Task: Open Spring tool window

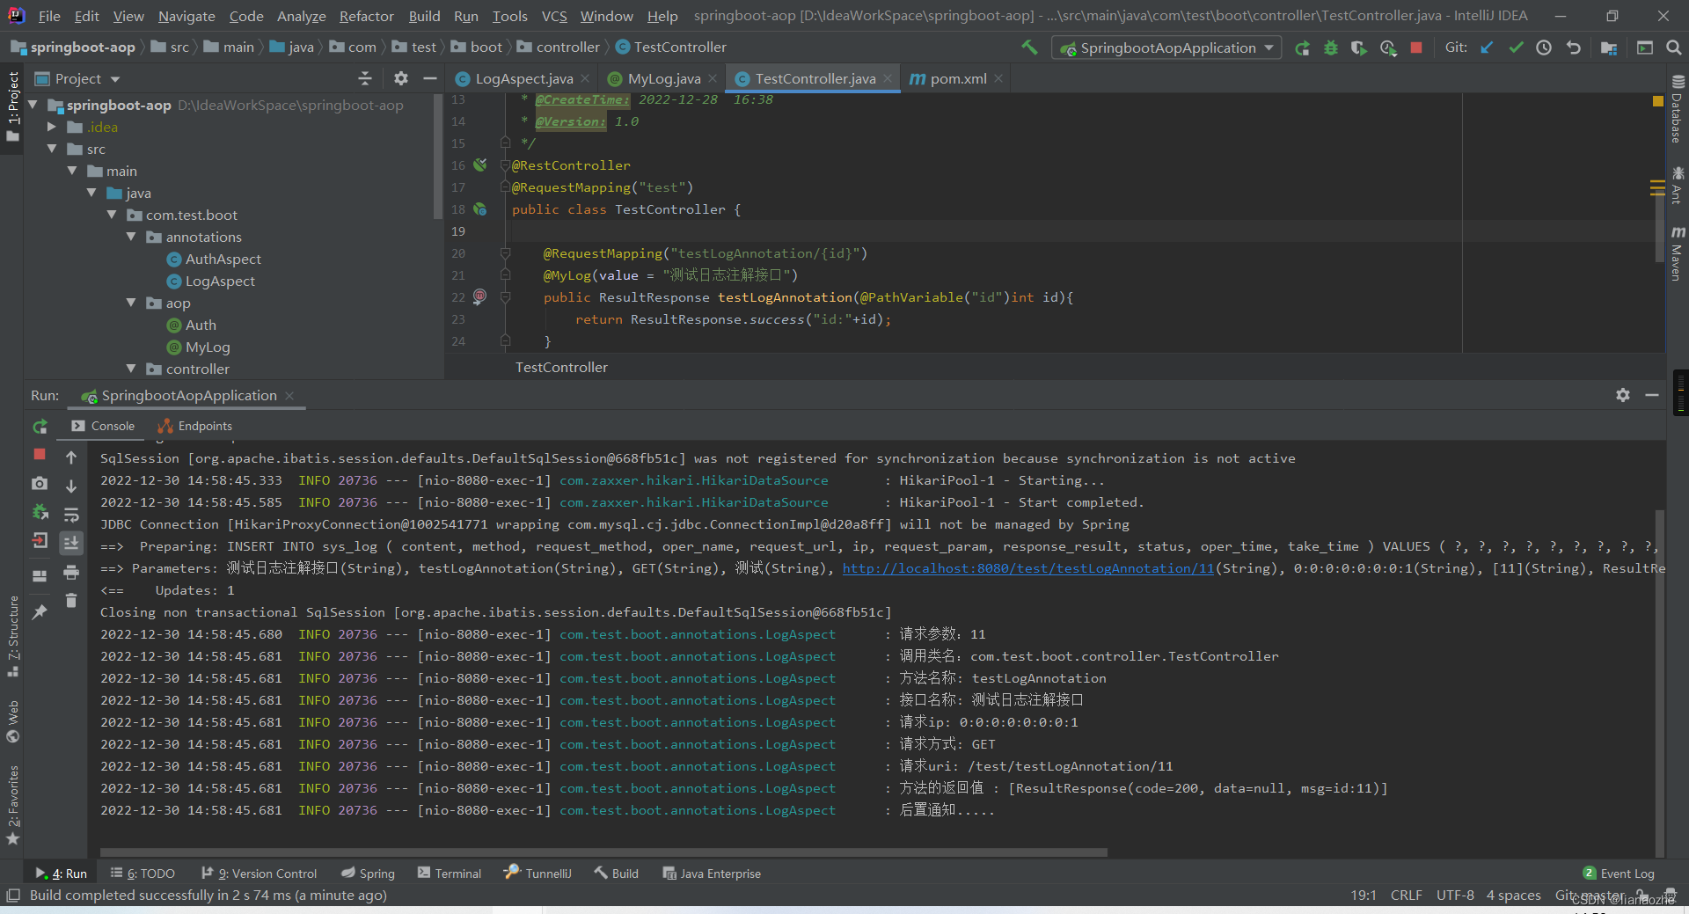Action: 368,874
